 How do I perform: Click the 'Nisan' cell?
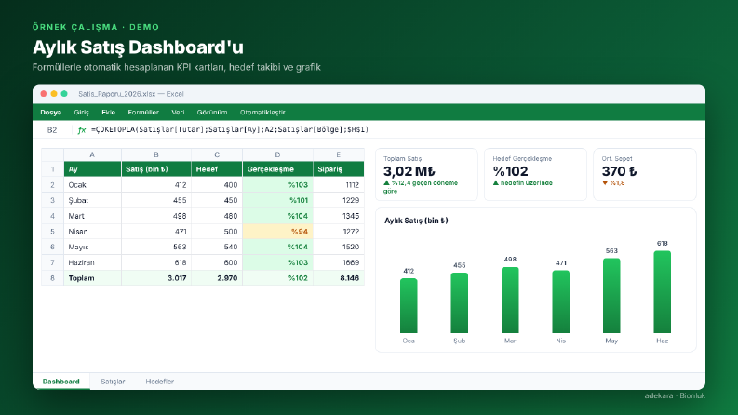point(92,232)
